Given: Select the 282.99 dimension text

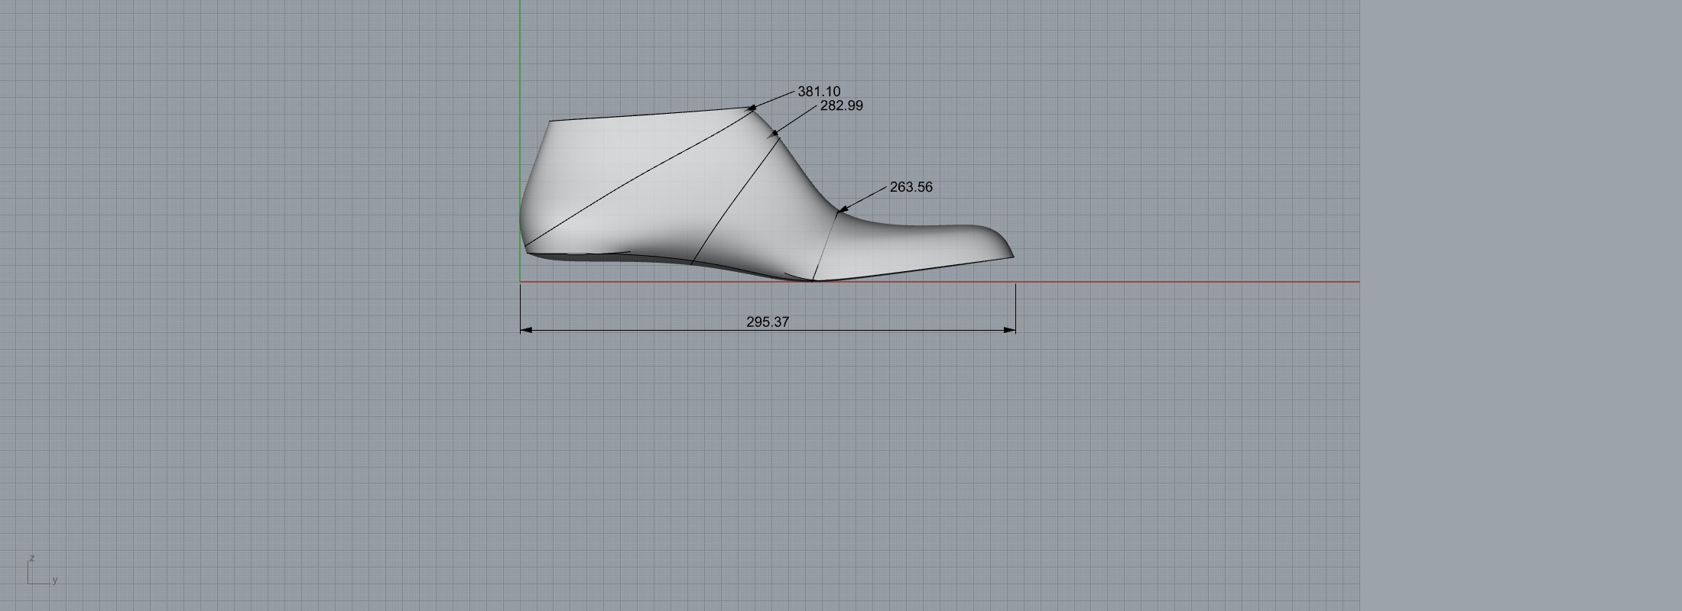Looking at the screenshot, I should [841, 106].
